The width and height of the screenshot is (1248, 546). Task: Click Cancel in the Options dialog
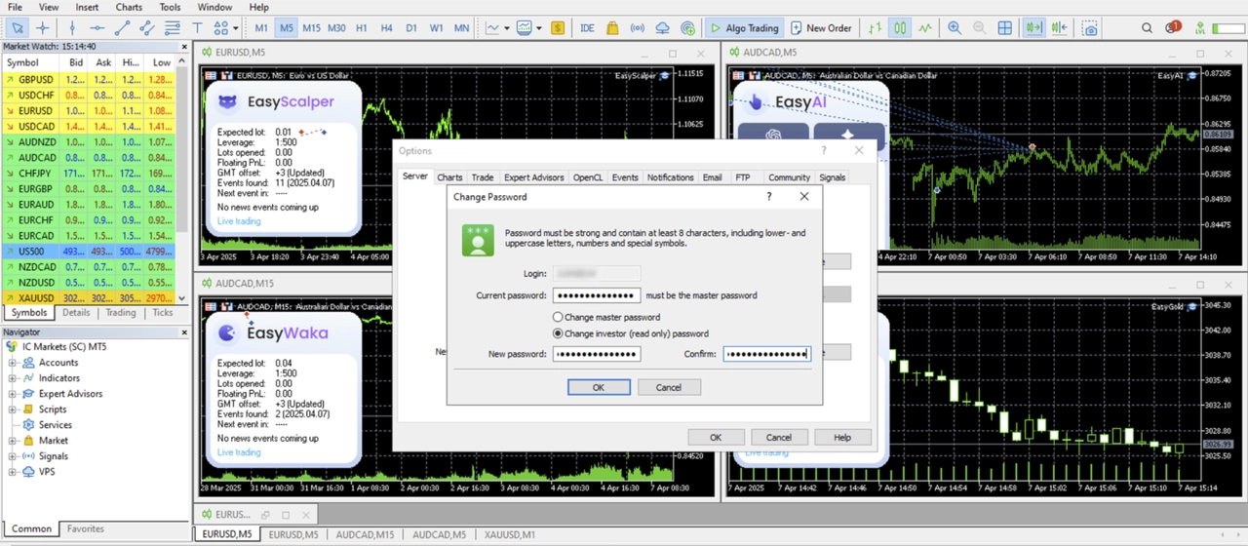[779, 438]
